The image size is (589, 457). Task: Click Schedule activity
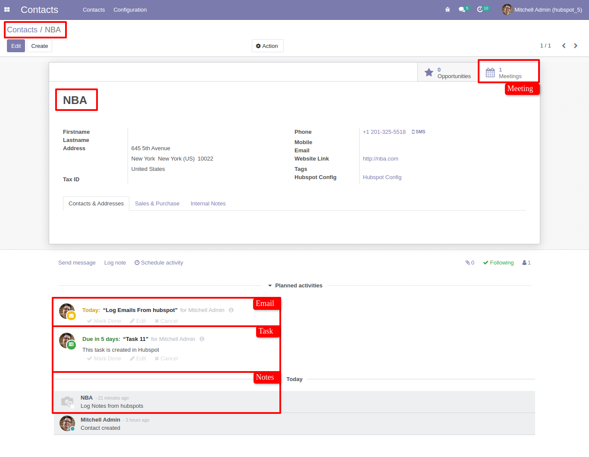(159, 262)
